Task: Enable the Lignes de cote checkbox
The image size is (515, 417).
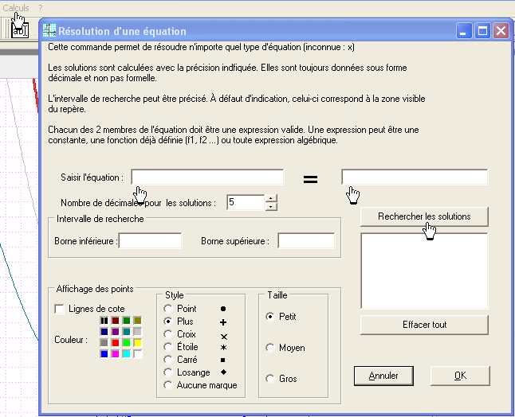Action: pyautogui.click(x=59, y=309)
